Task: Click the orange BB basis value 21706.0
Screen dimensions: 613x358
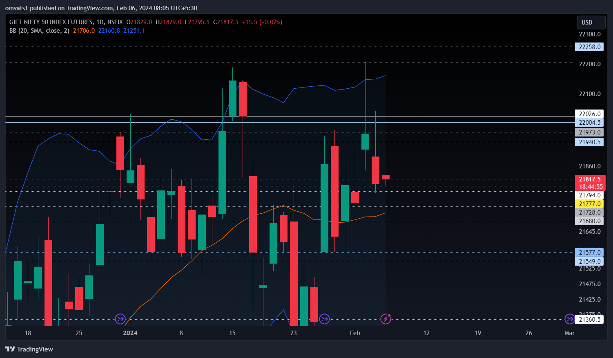Action: point(84,31)
